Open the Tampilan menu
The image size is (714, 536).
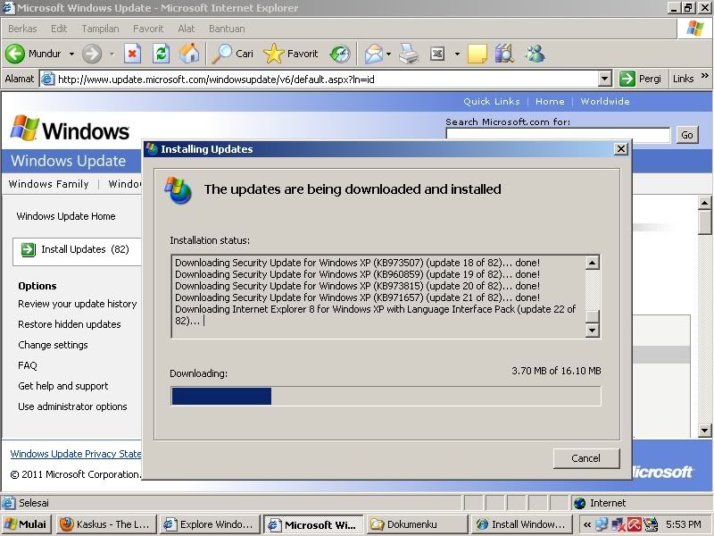coord(100,29)
